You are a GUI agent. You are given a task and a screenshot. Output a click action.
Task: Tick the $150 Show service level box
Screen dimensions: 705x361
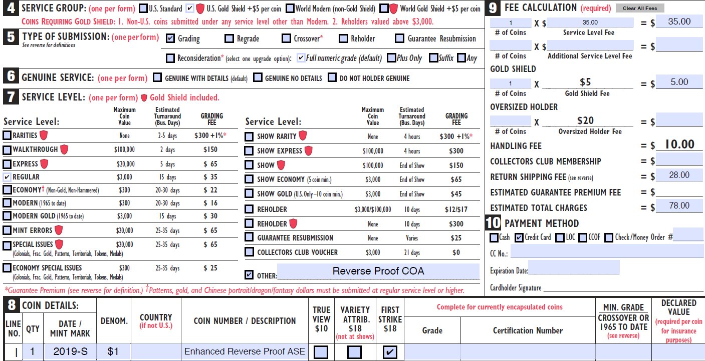pos(249,165)
